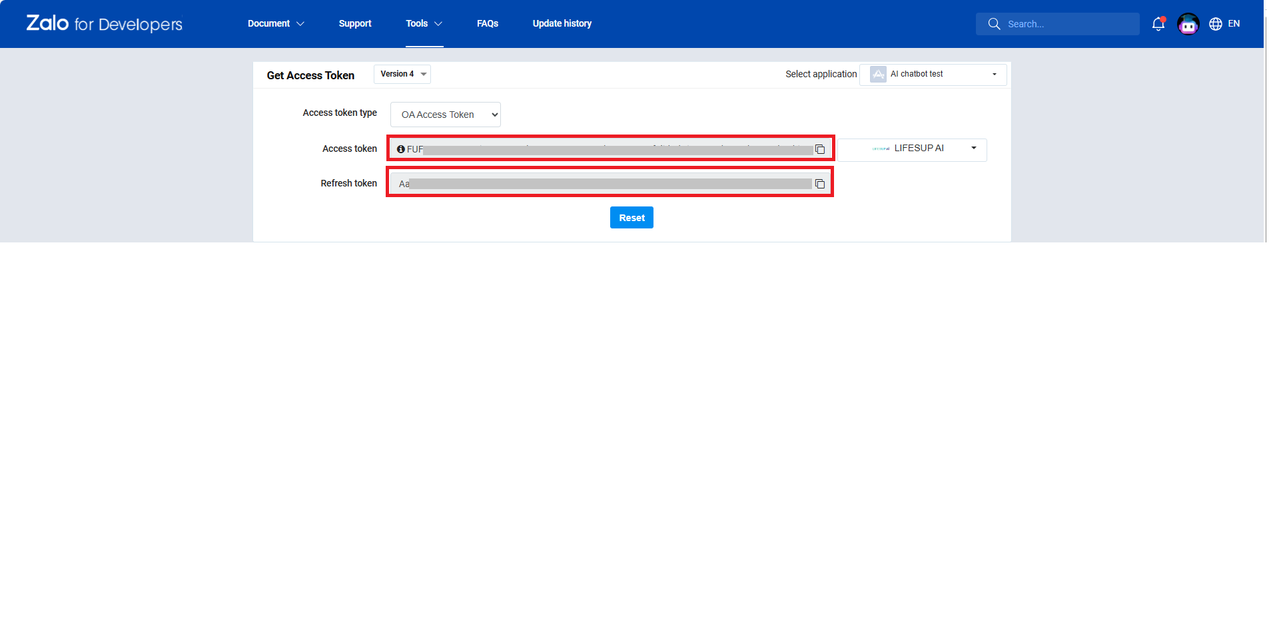1275x642 pixels.
Task: Copy the refresh token
Action: coord(820,184)
